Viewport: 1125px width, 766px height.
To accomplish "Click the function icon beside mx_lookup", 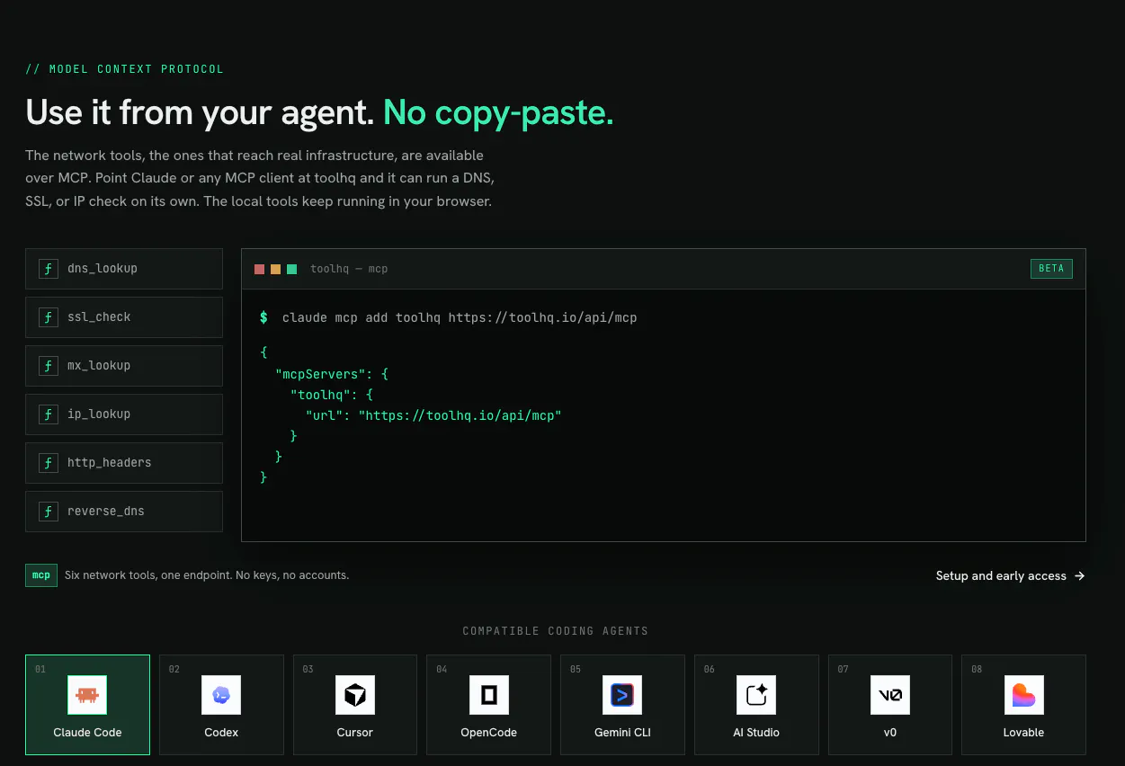I will 48,366.
